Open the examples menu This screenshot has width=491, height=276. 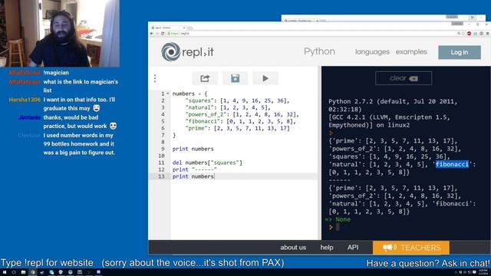coord(411,52)
